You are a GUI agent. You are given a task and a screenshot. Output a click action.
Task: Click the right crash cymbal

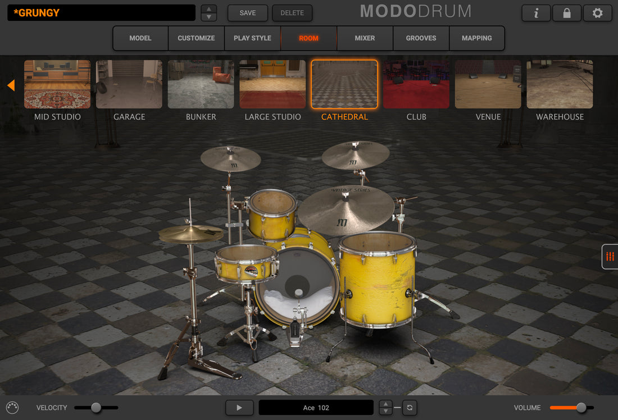point(356,155)
